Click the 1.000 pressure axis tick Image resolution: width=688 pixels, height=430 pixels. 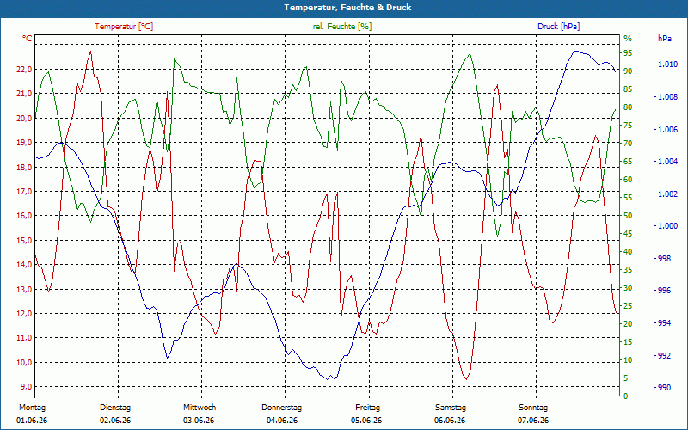[667, 226]
